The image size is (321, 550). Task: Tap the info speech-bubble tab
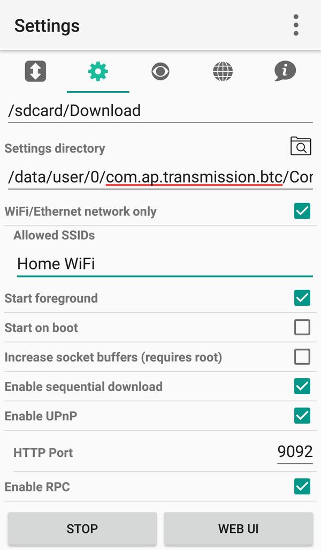pyautogui.click(x=285, y=71)
